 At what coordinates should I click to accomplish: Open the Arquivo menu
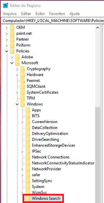click(x=10, y=14)
